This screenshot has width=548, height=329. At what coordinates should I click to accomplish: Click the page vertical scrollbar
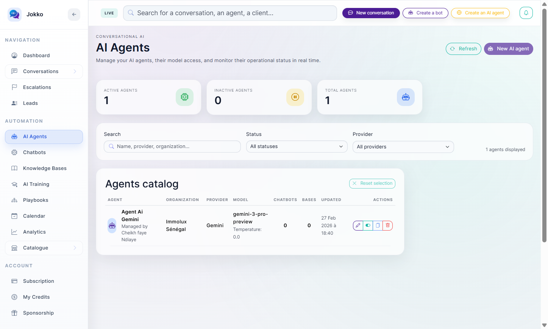(x=544, y=125)
